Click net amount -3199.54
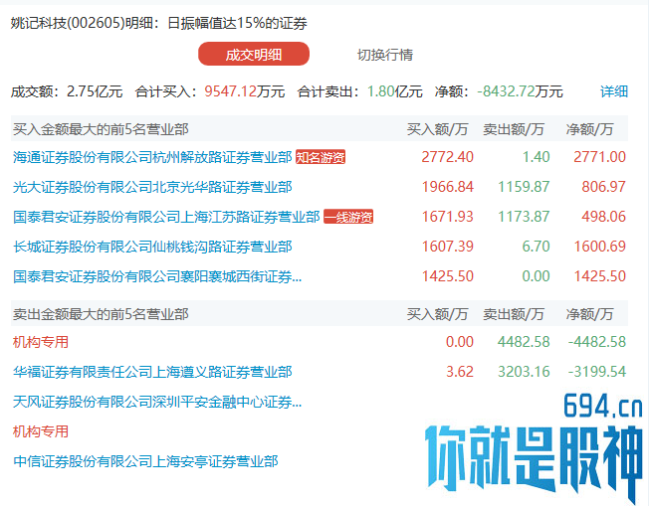This screenshot has height=506, width=649. (597, 372)
